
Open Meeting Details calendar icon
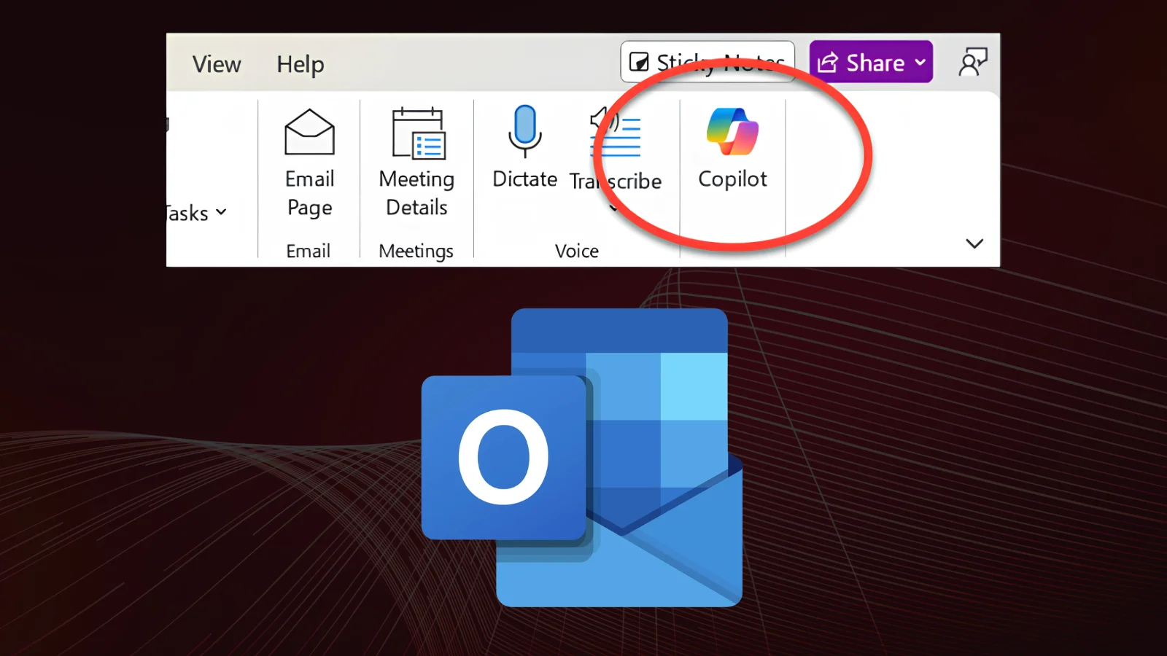[419, 133]
